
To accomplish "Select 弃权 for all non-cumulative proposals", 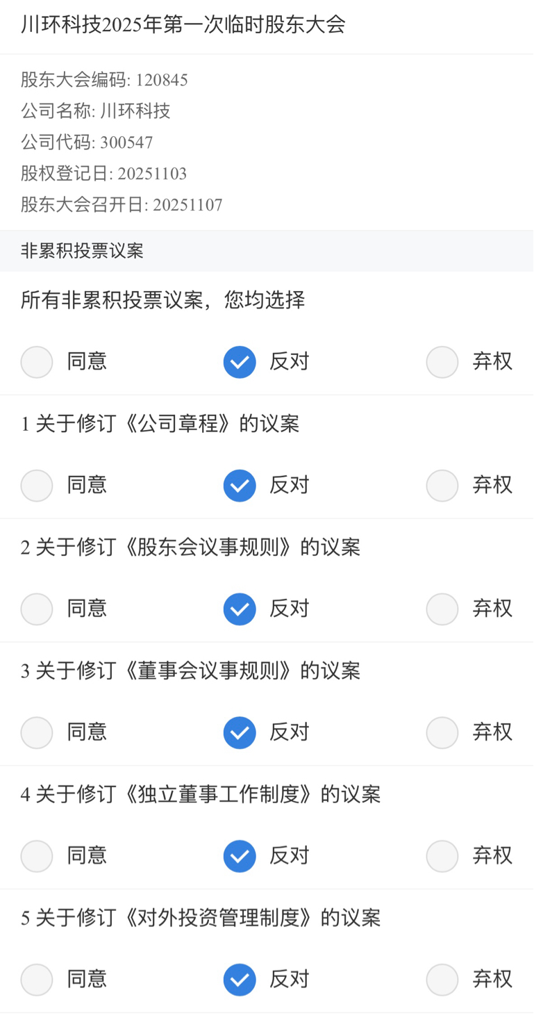I will pyautogui.click(x=442, y=362).
